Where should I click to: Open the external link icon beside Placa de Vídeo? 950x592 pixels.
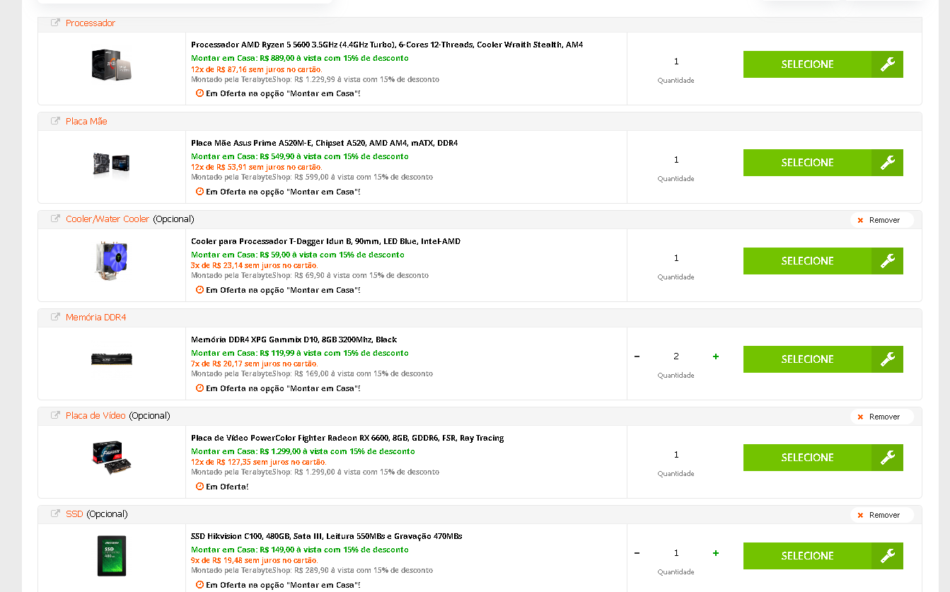pos(56,415)
